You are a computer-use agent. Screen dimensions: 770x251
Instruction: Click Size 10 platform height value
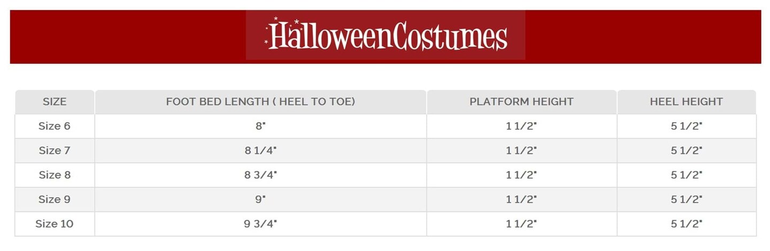(x=521, y=224)
